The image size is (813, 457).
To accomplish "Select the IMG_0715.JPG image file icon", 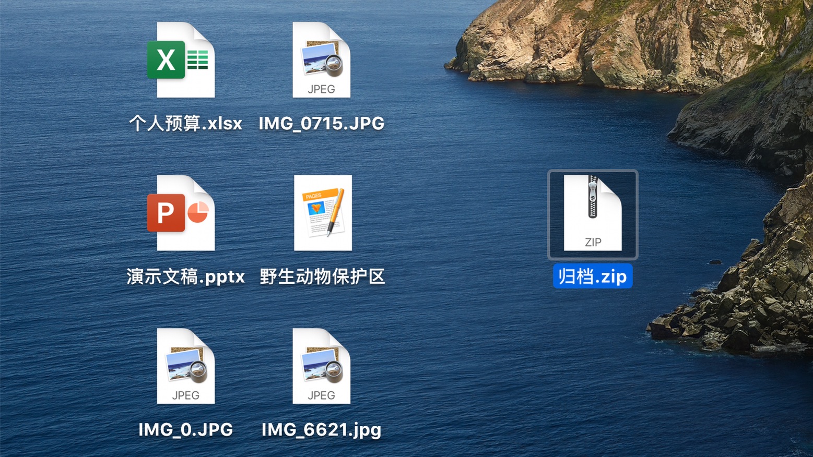I will (x=321, y=59).
